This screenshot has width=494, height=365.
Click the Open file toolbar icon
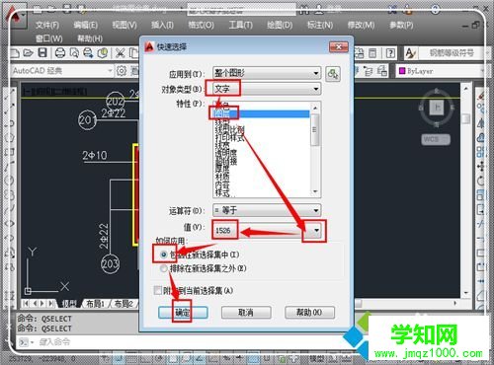click(29, 52)
